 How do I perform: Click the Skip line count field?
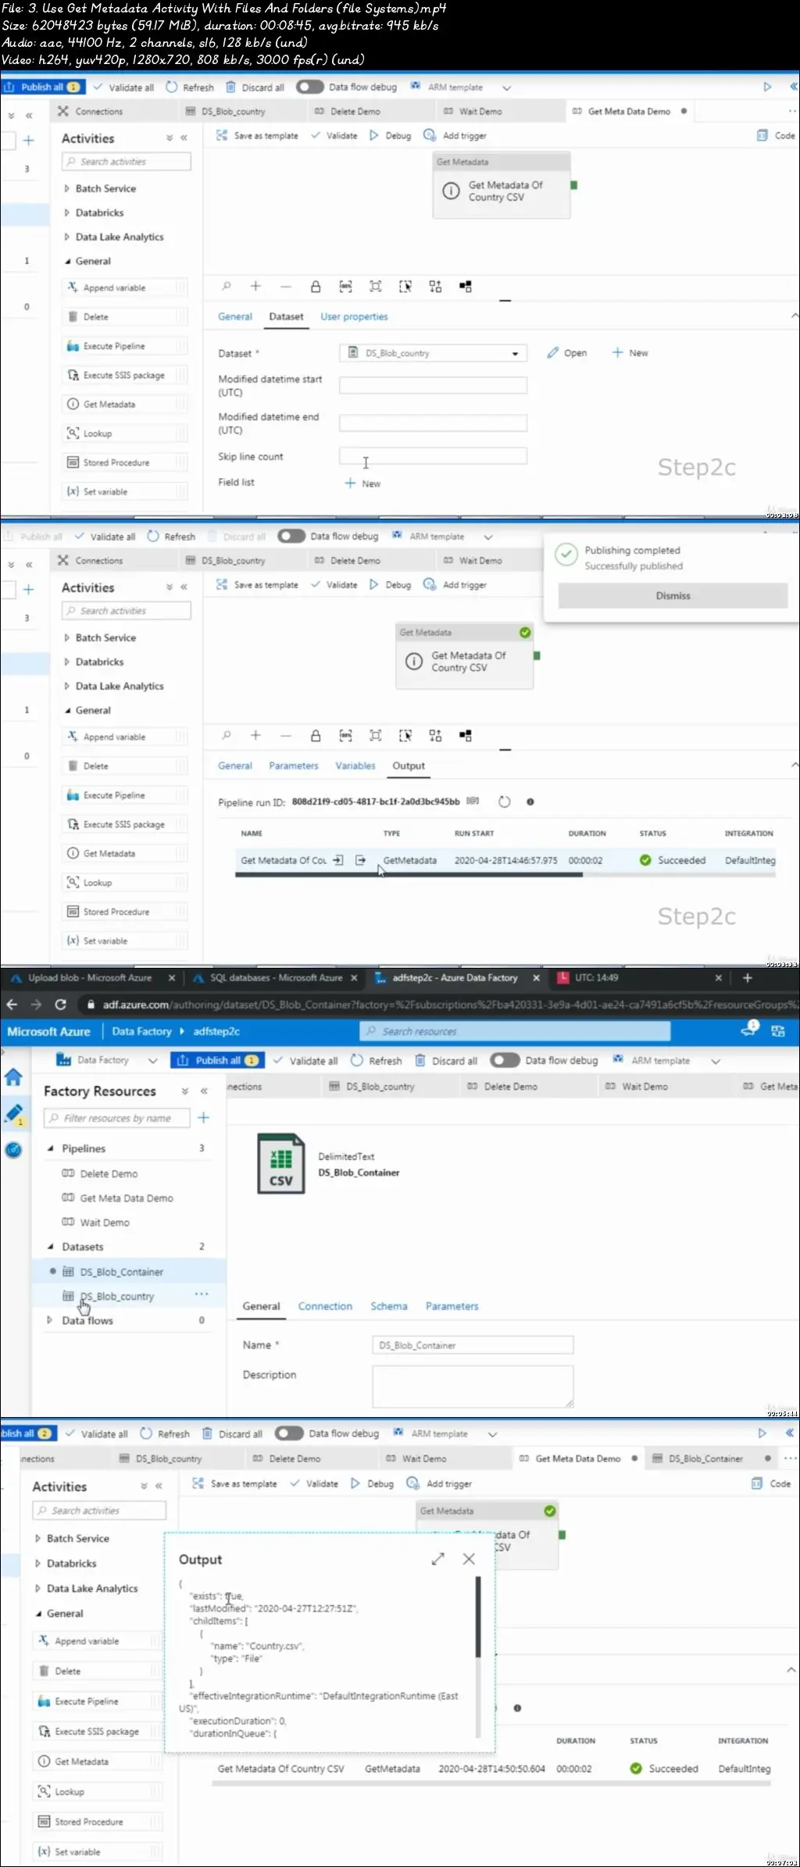433,456
